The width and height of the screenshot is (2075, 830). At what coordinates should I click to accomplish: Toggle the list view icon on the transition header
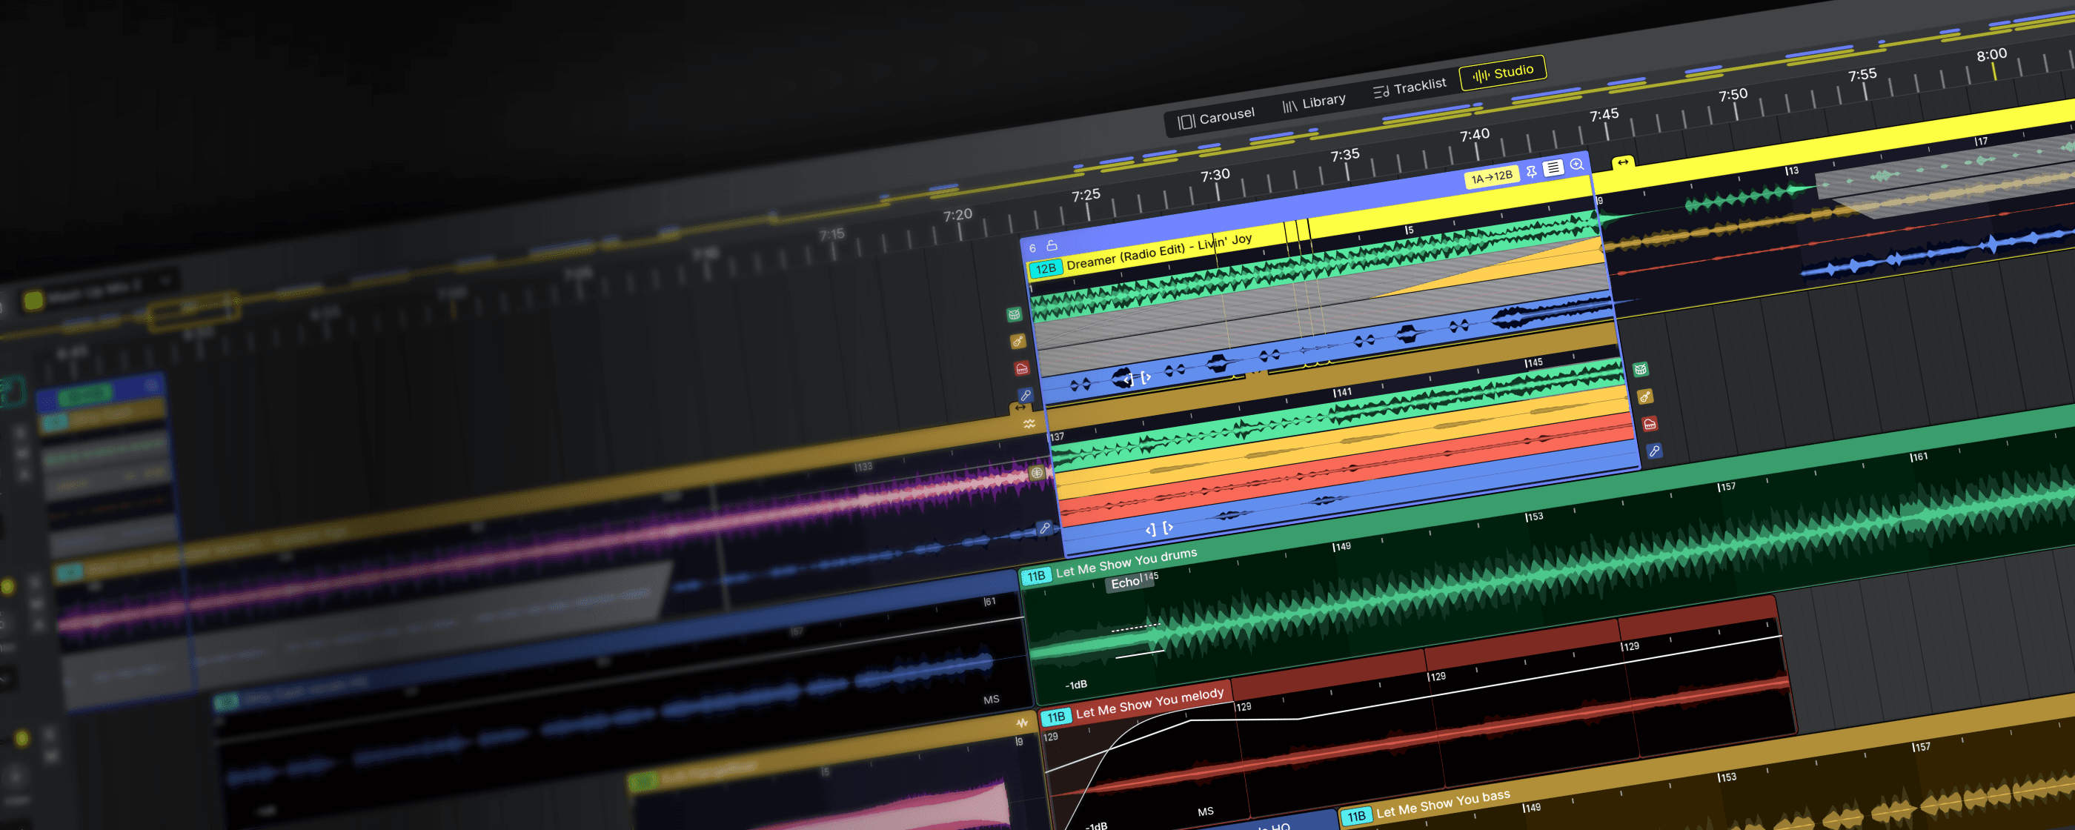point(1553,167)
